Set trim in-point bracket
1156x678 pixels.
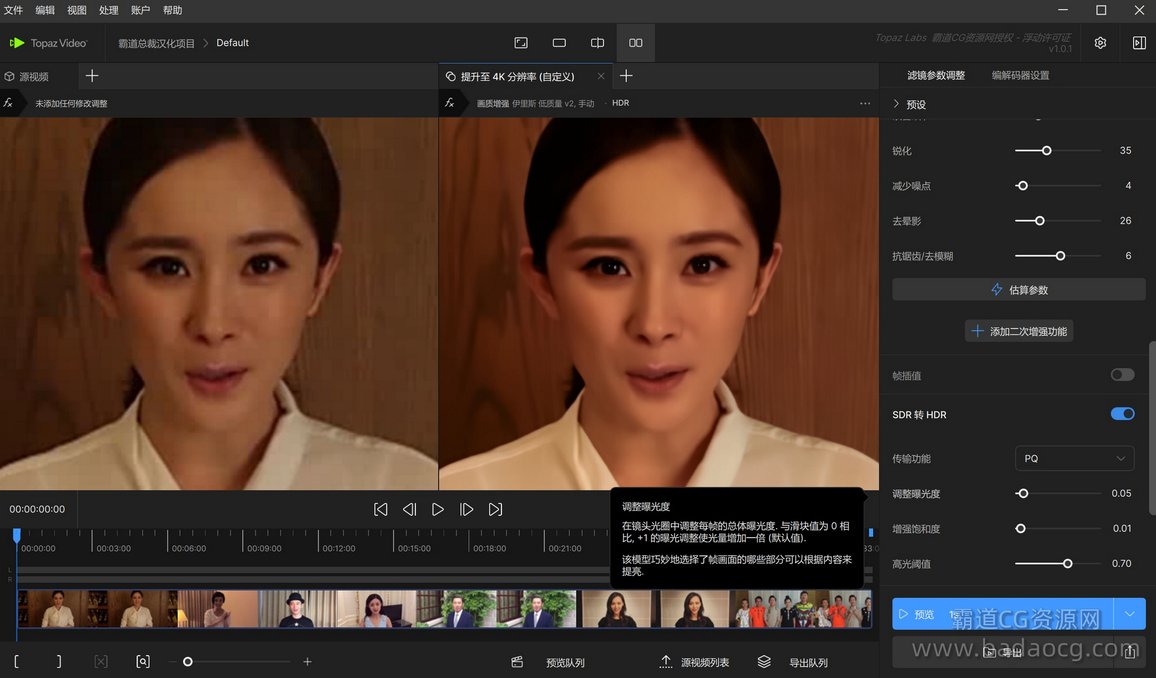(16, 662)
